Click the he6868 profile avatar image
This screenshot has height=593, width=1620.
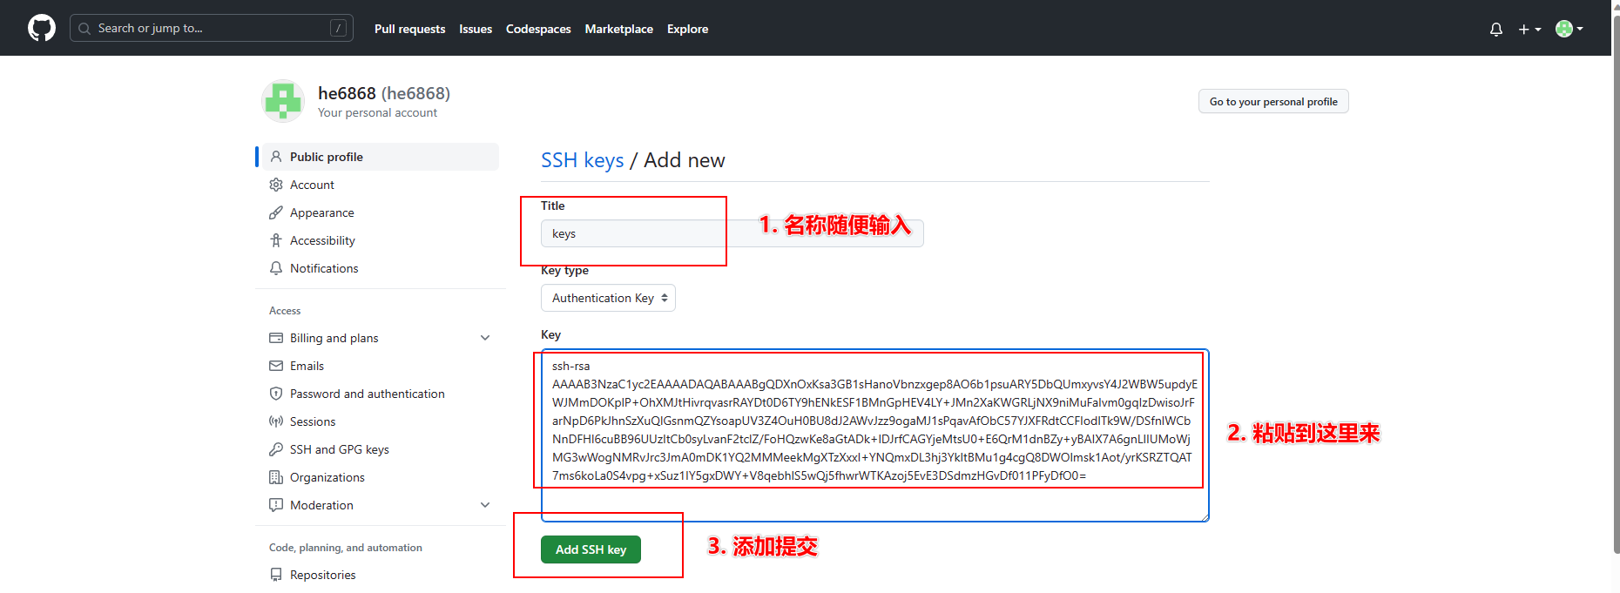pos(283,101)
